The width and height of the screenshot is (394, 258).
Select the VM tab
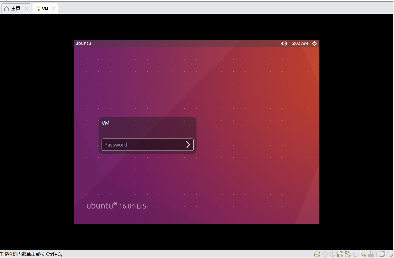point(45,9)
